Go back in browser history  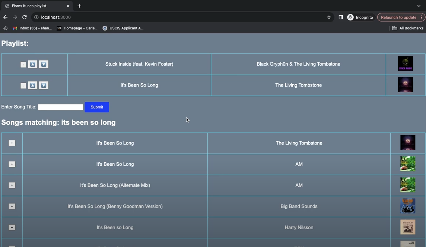click(x=6, y=17)
